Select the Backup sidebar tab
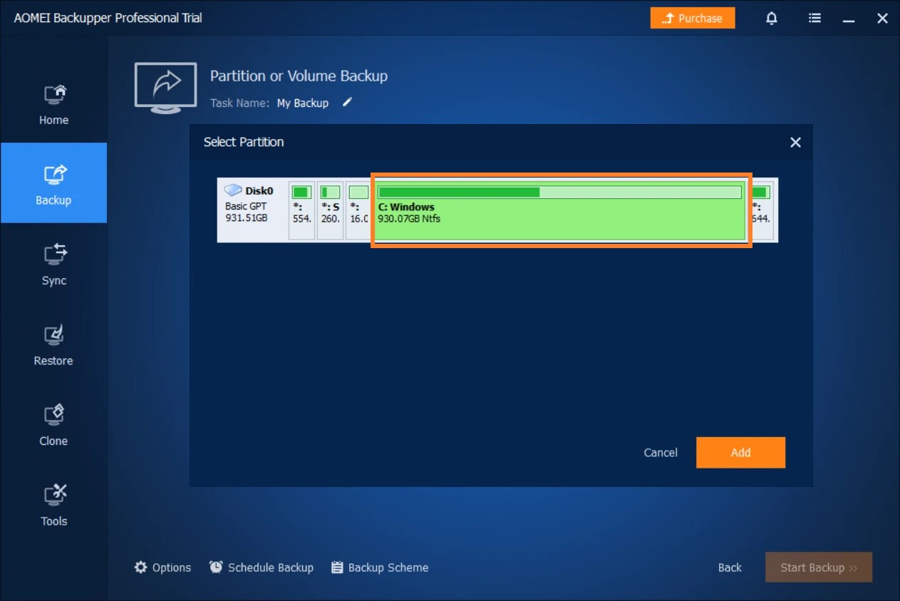The width and height of the screenshot is (900, 601). pos(53,183)
